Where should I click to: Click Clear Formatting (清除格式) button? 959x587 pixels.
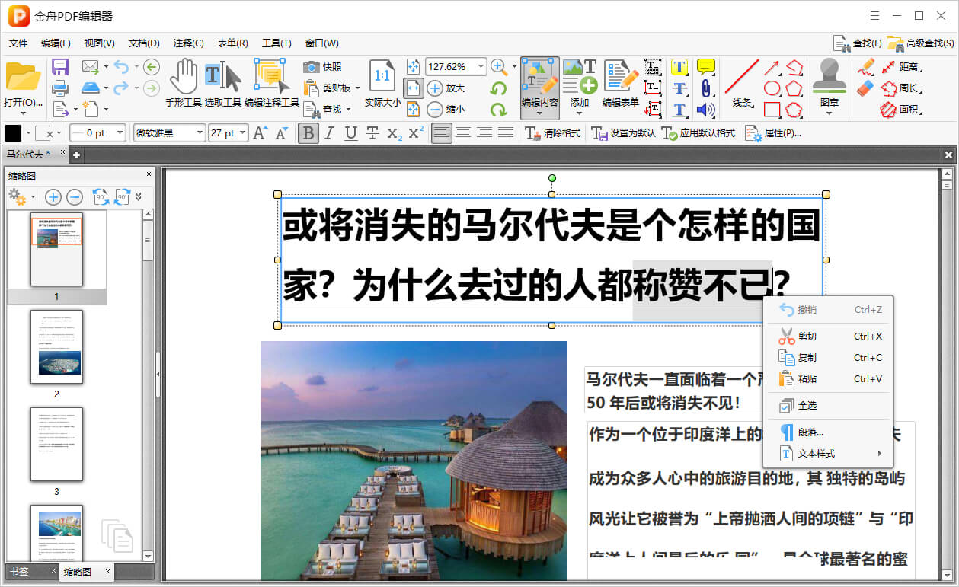click(553, 133)
